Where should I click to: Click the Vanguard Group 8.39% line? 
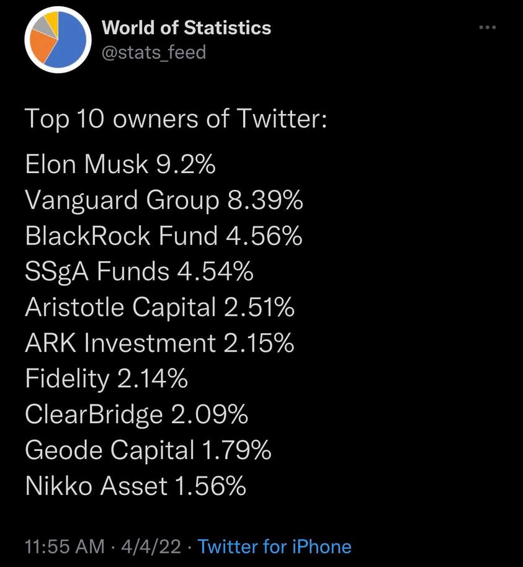[x=164, y=200]
